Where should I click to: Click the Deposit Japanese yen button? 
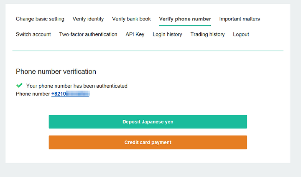tap(148, 121)
